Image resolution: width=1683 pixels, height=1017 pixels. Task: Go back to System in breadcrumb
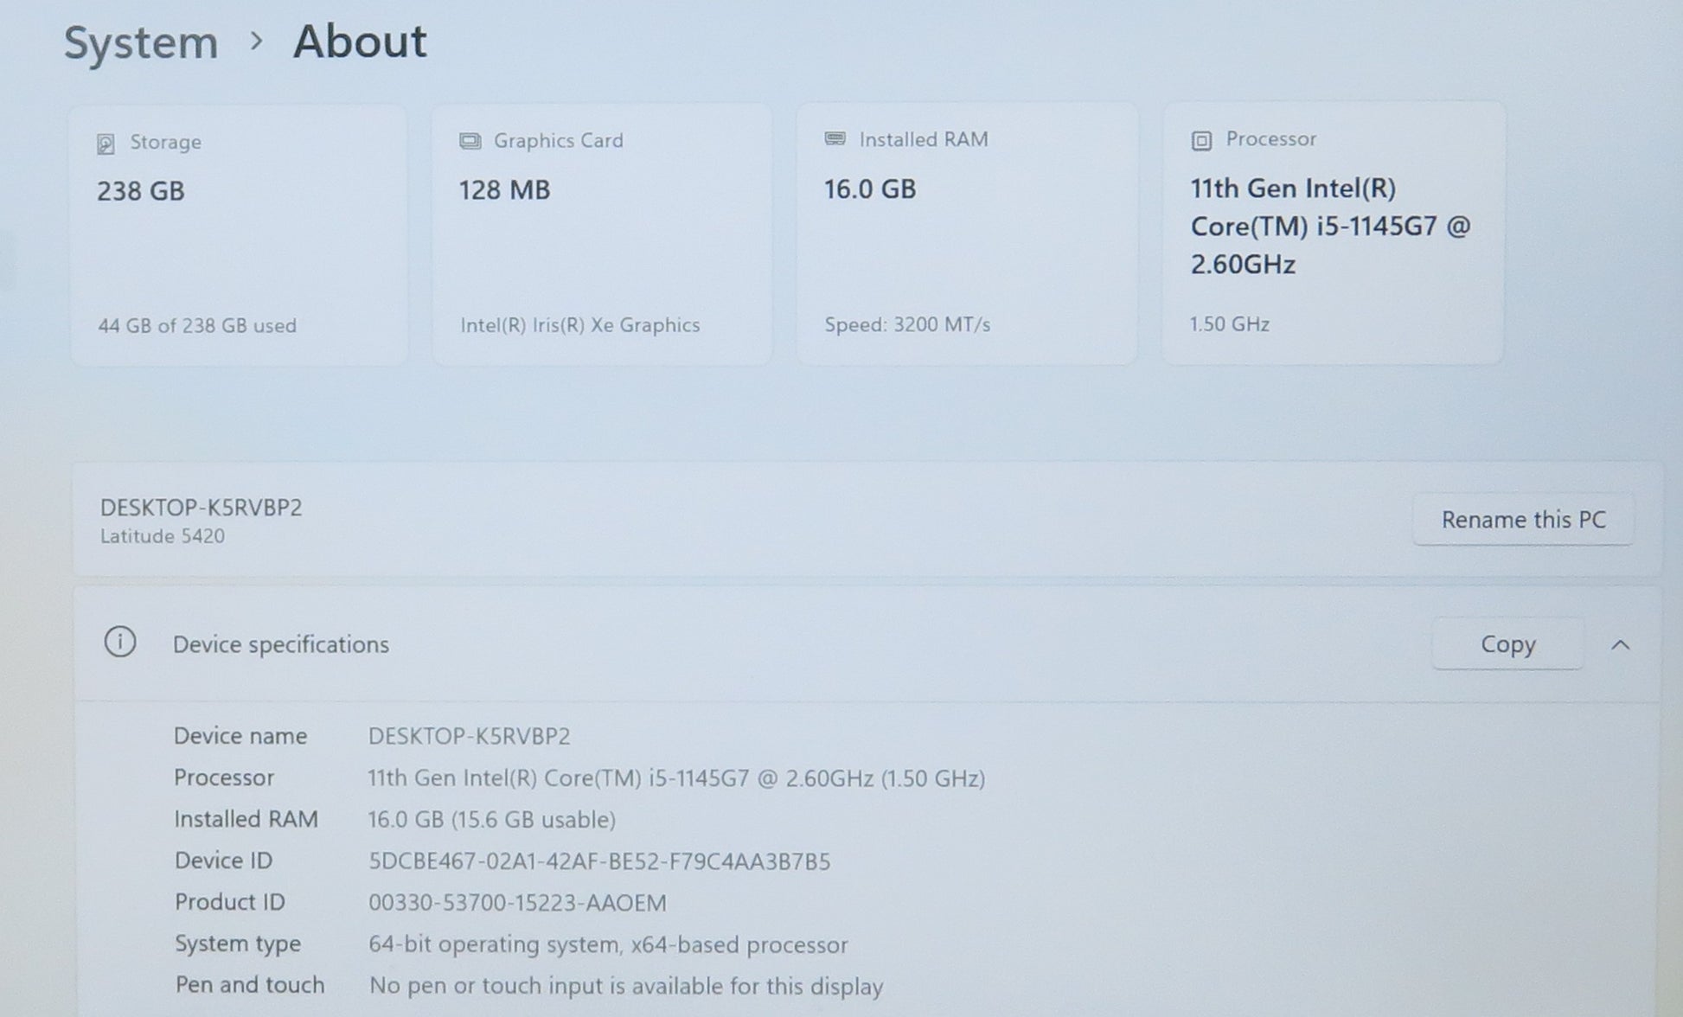point(141,42)
